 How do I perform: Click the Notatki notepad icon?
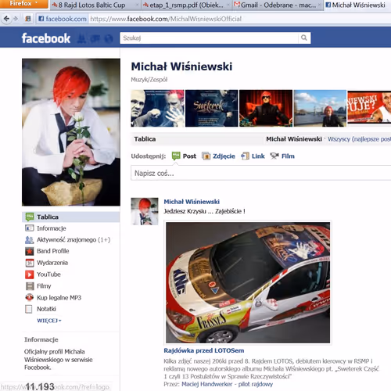pos(29,309)
